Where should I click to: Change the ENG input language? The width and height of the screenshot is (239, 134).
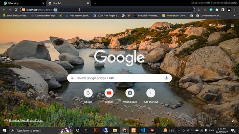pyautogui.click(x=211, y=130)
